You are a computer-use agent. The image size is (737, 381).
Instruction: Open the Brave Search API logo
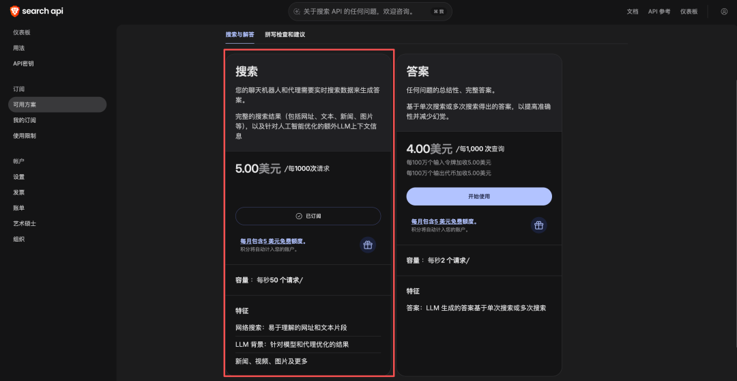click(36, 12)
